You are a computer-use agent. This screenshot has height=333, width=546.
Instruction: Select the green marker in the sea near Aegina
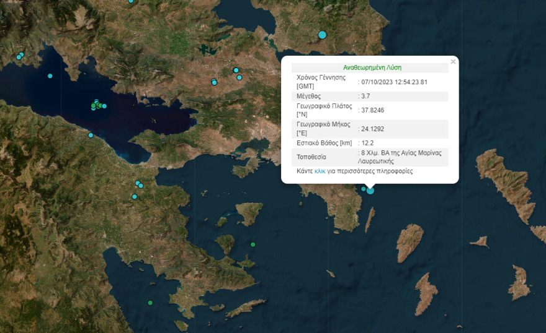tap(253, 244)
